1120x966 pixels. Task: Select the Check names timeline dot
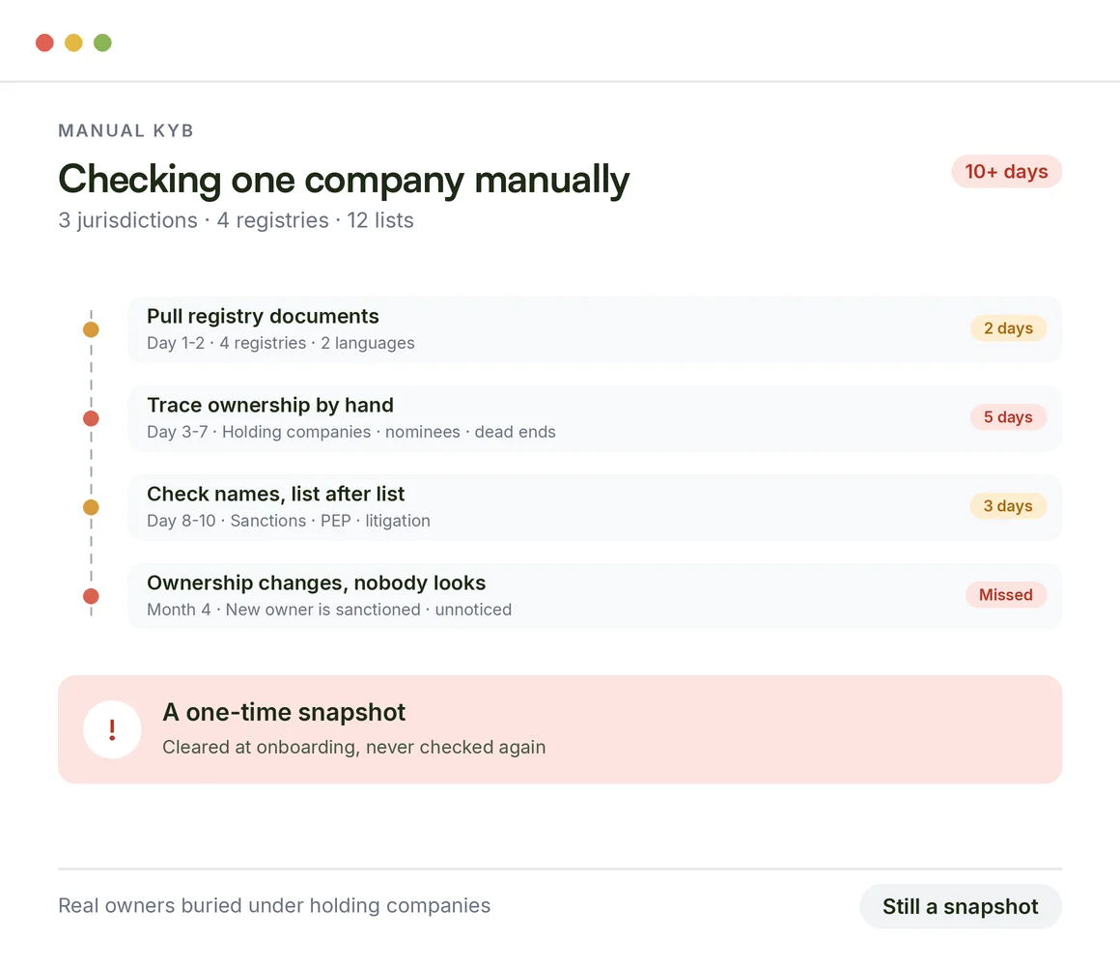click(x=91, y=507)
